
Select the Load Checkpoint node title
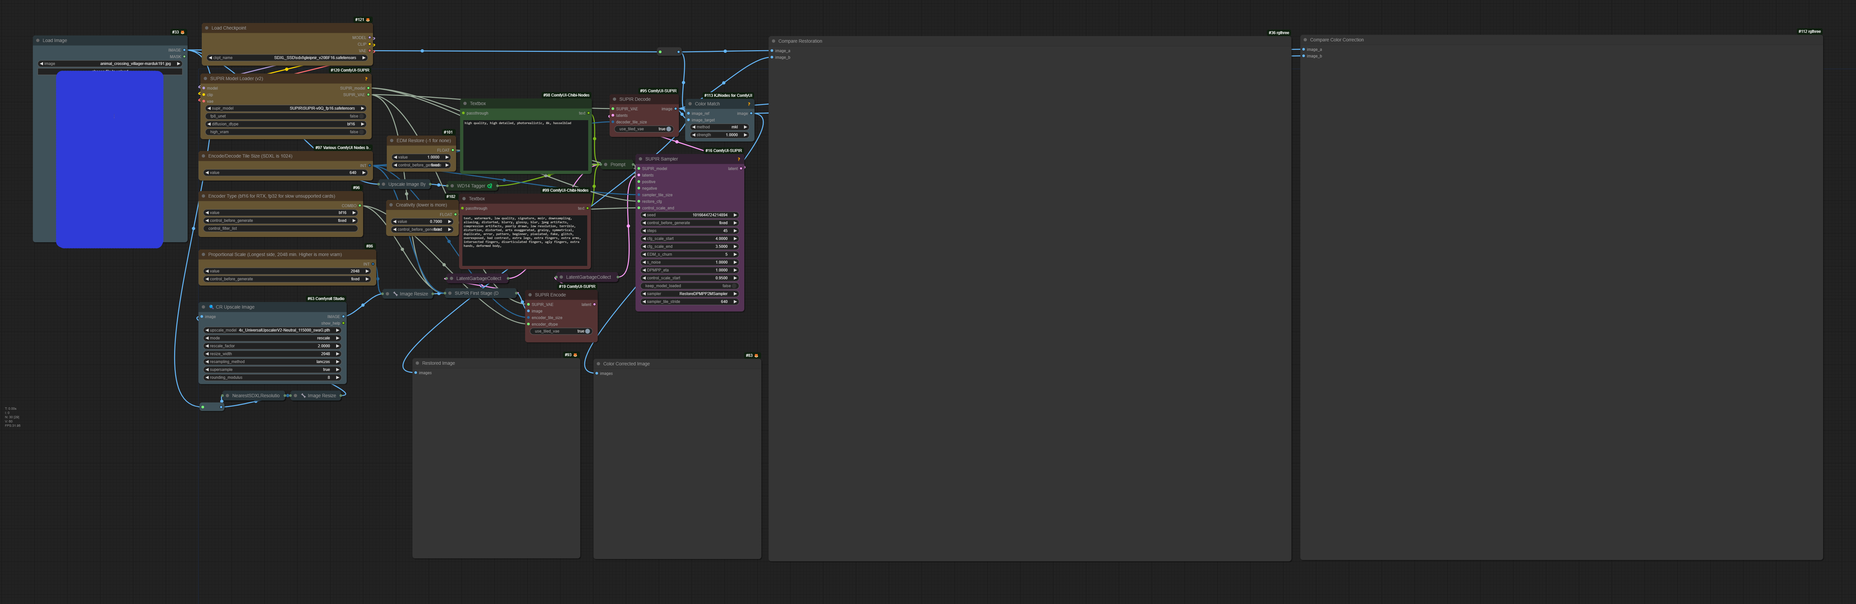pos(228,28)
